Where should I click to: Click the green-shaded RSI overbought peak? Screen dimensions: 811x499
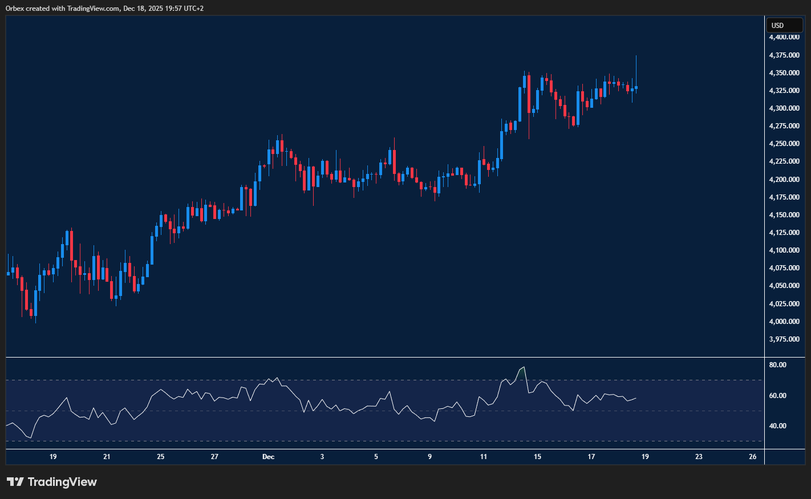tap(521, 373)
